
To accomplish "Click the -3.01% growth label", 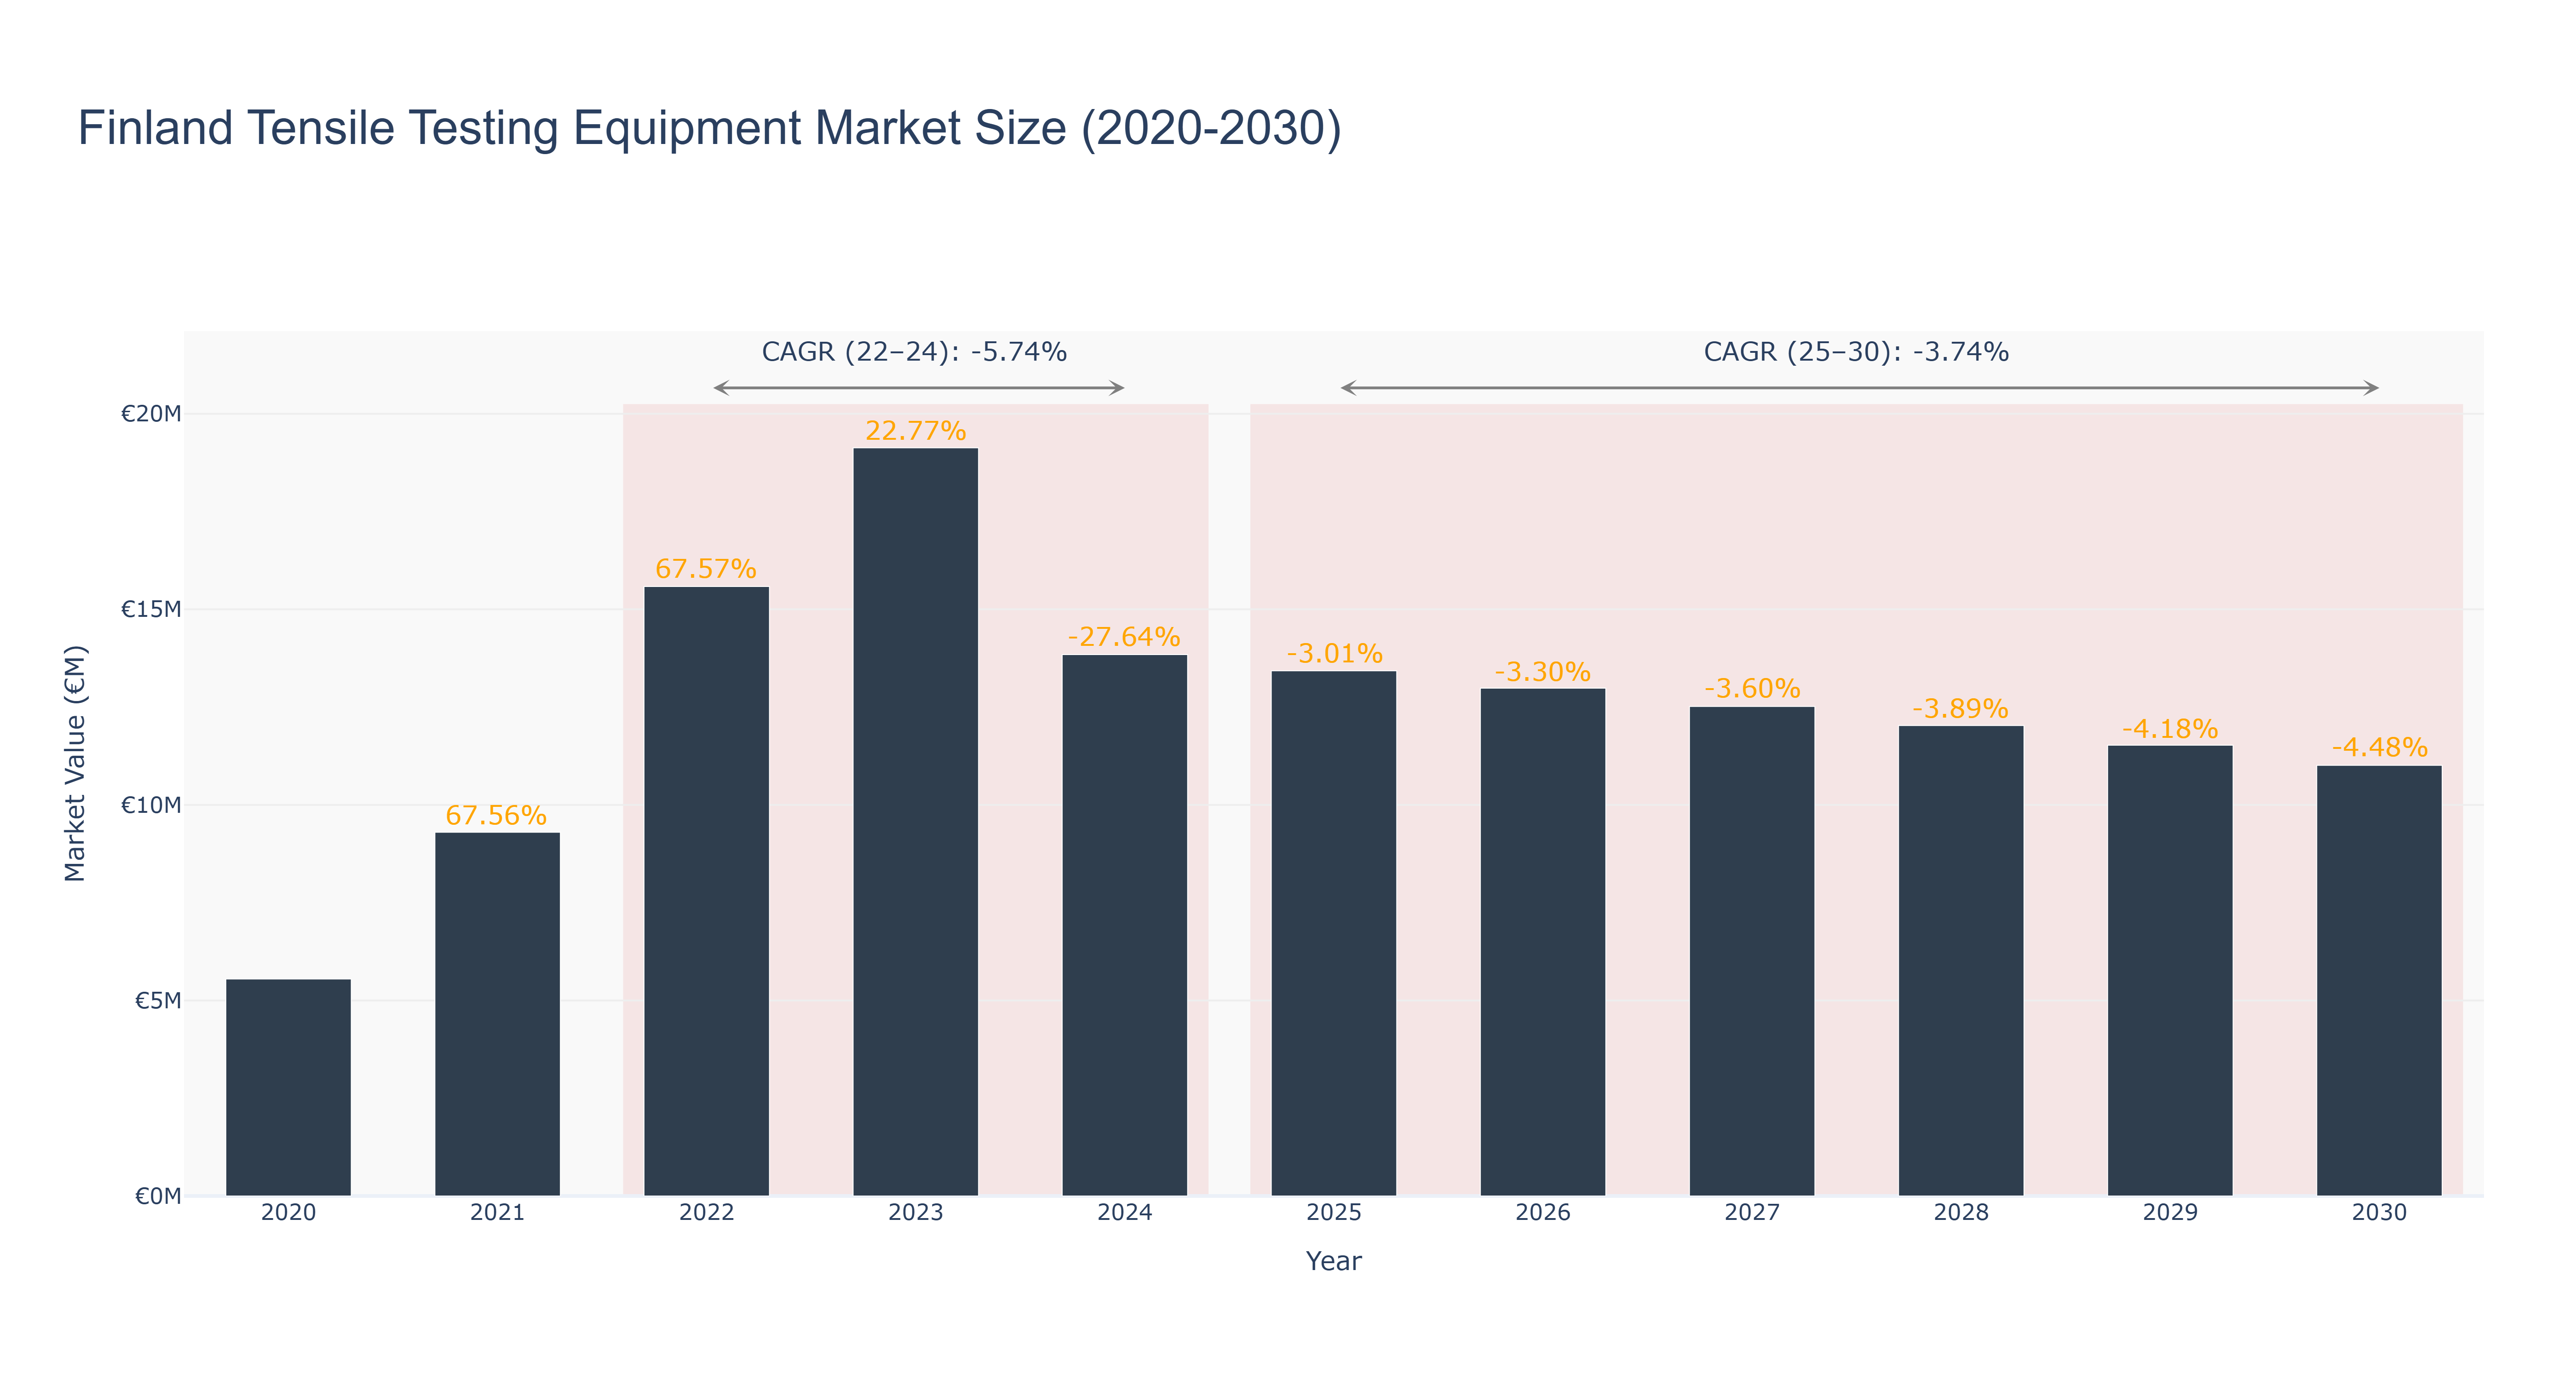I will pyautogui.click(x=1334, y=654).
